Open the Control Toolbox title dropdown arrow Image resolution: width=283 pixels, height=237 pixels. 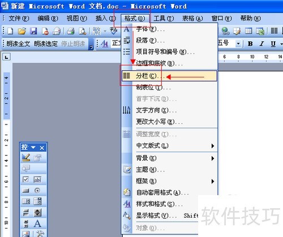[33, 147]
